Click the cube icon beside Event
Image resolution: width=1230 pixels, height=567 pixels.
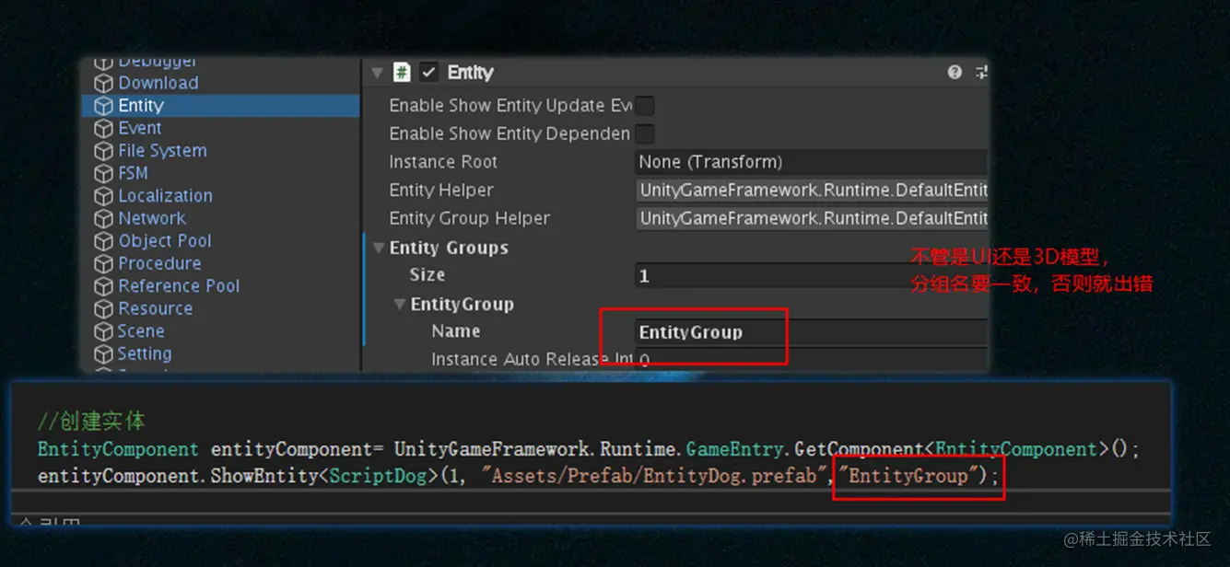(104, 129)
